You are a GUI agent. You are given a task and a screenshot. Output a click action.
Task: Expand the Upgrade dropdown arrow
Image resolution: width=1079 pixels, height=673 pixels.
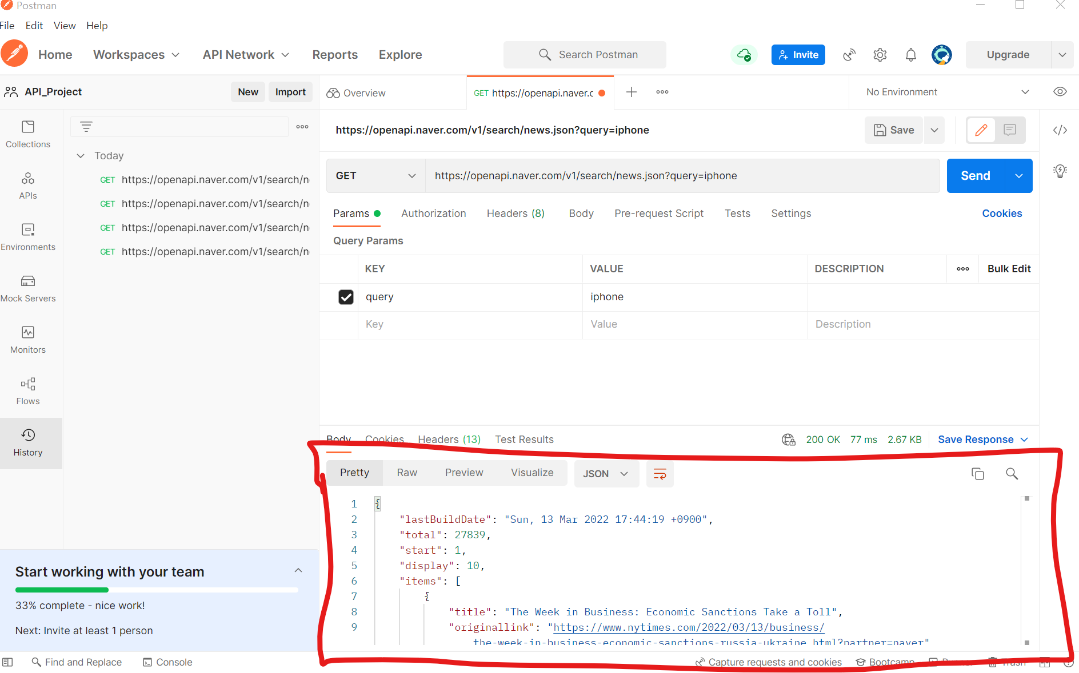[1062, 55]
